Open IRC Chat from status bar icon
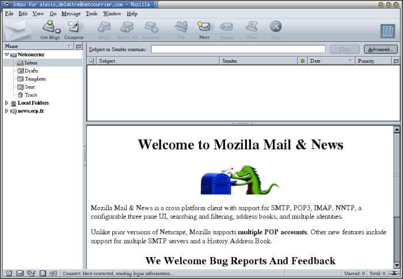Viewport: 403px width, 279px height. [53, 273]
